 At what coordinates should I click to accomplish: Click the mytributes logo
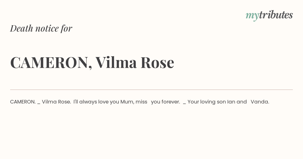tap(269, 15)
